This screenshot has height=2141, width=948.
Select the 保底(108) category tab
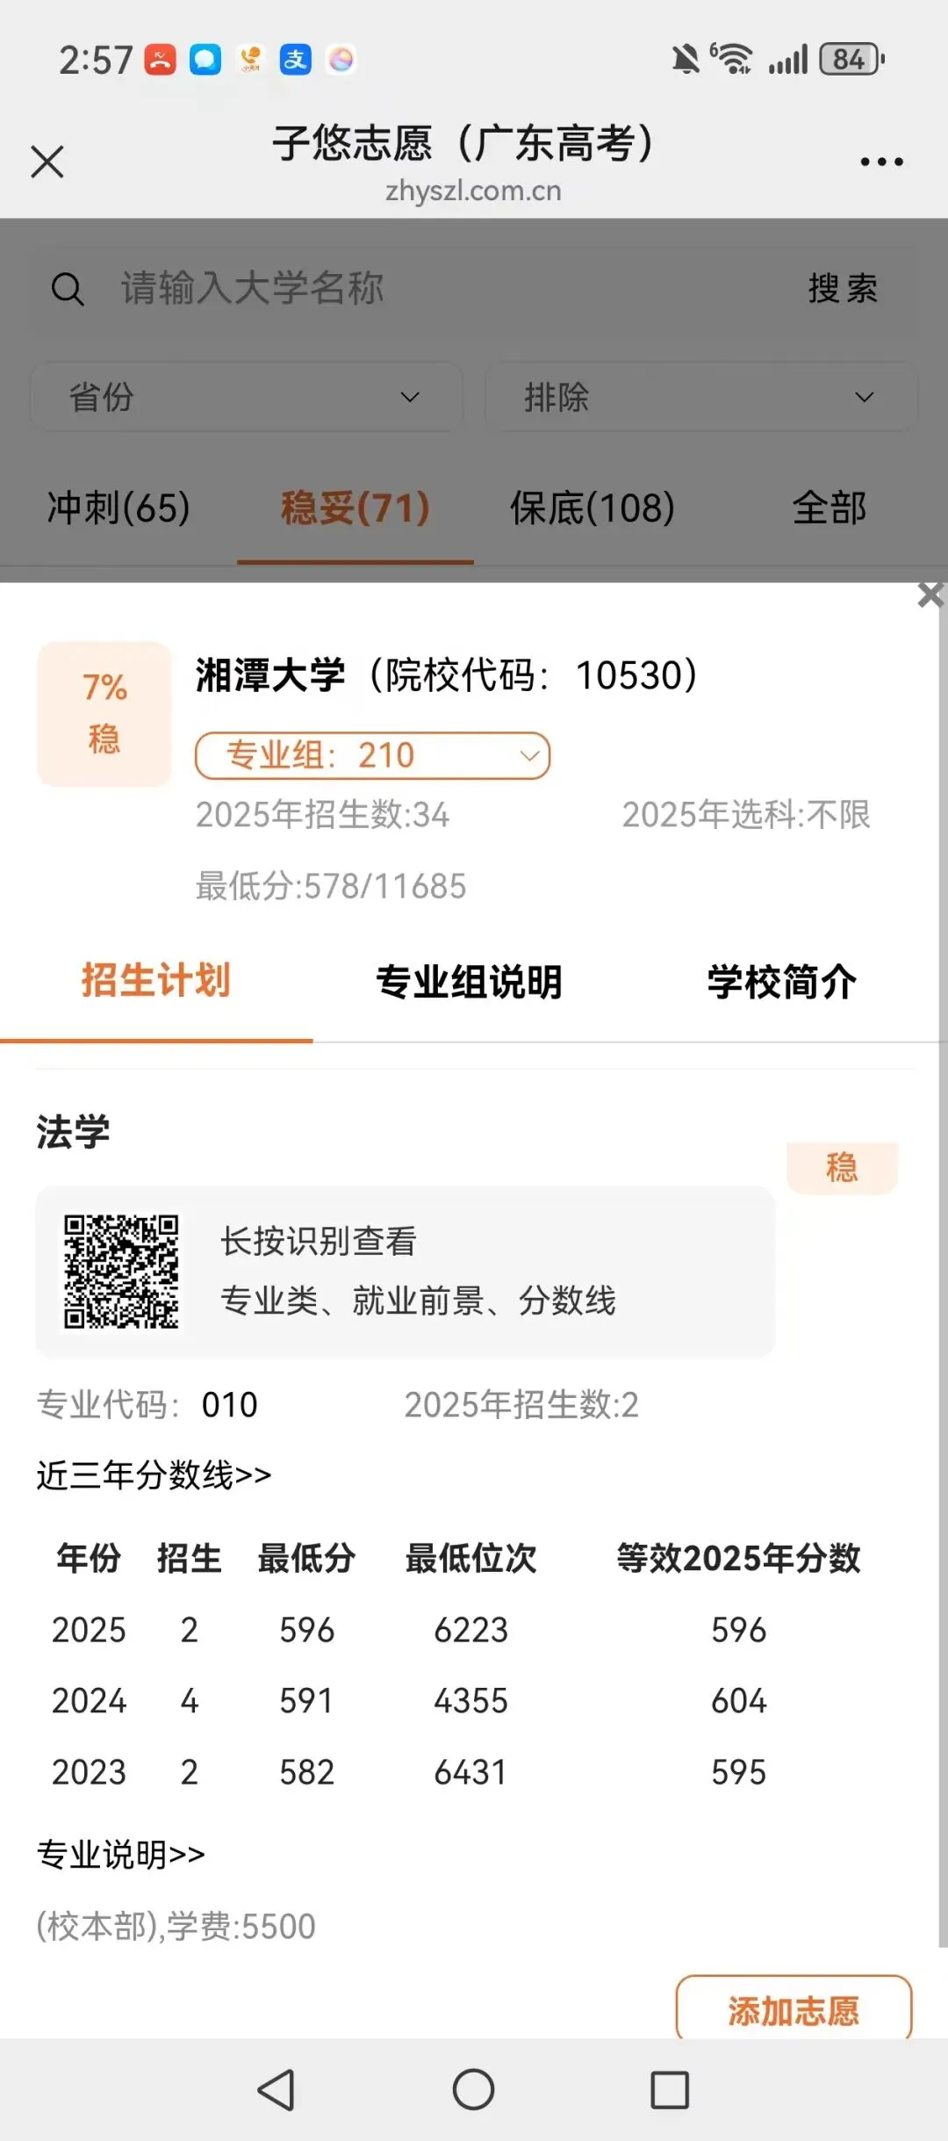(592, 508)
